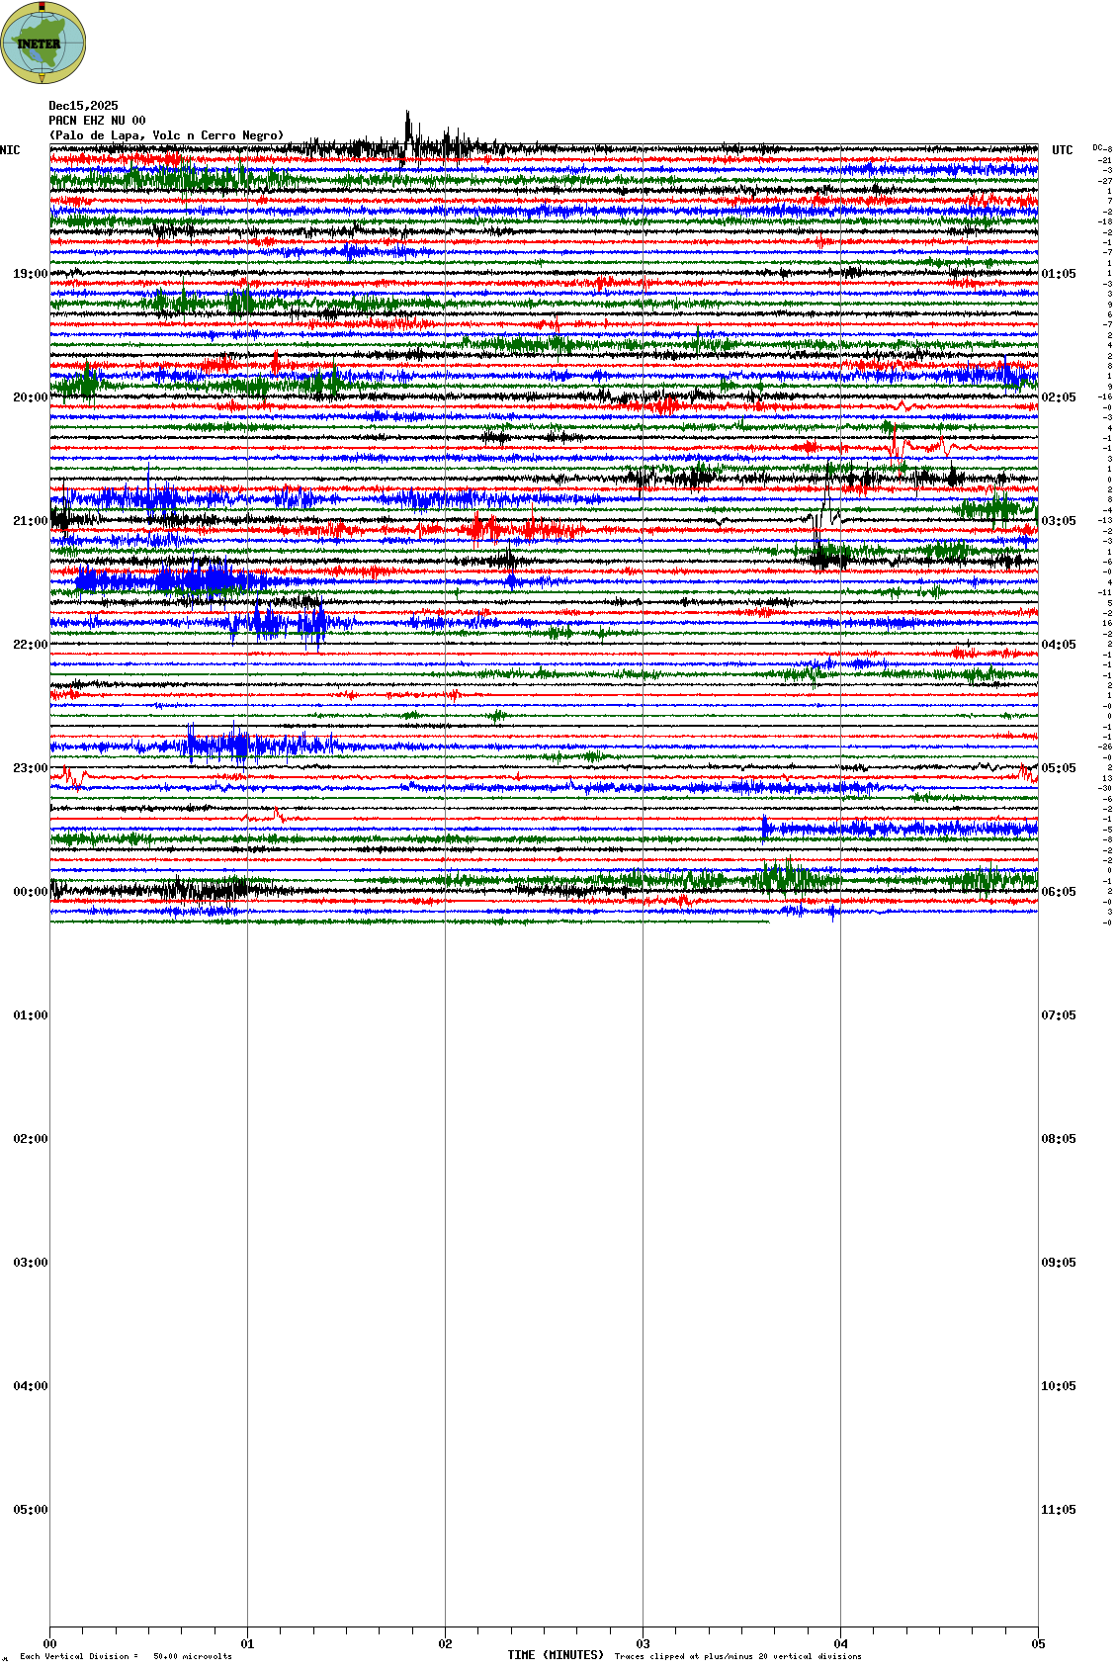Viewport: 1117px width, 1670px height.
Task: Click the 06:05 UTC time marker
Action: [1058, 892]
